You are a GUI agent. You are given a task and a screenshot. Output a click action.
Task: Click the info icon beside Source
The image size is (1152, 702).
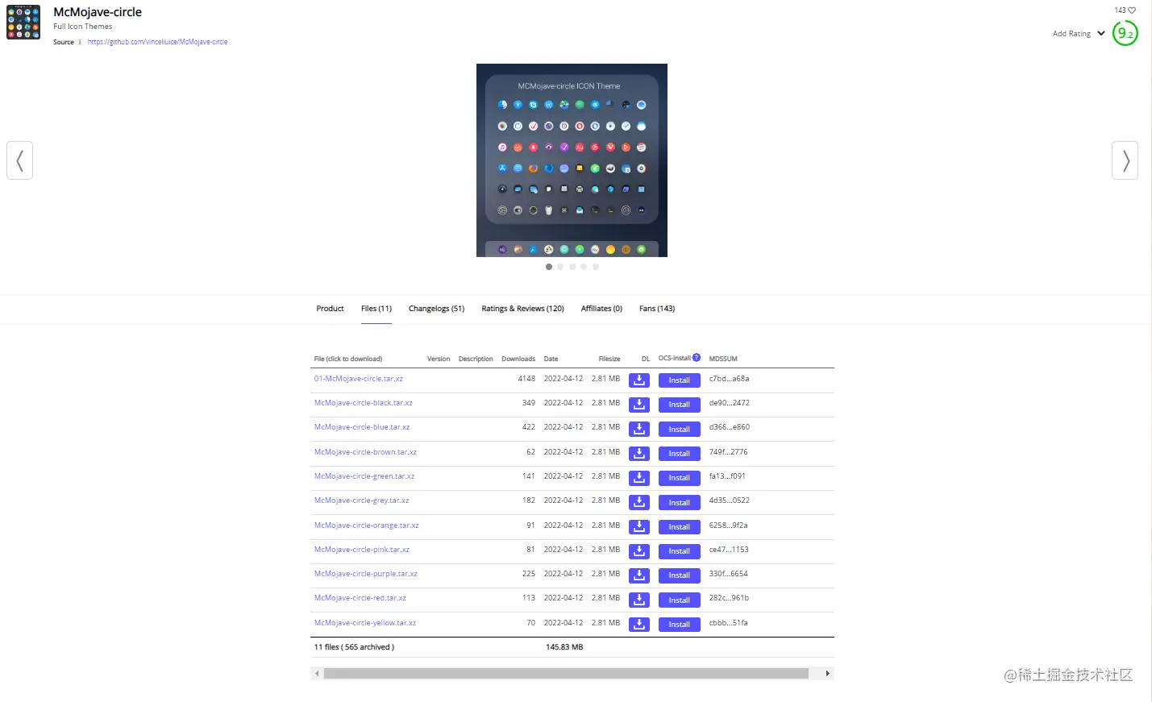pos(80,42)
